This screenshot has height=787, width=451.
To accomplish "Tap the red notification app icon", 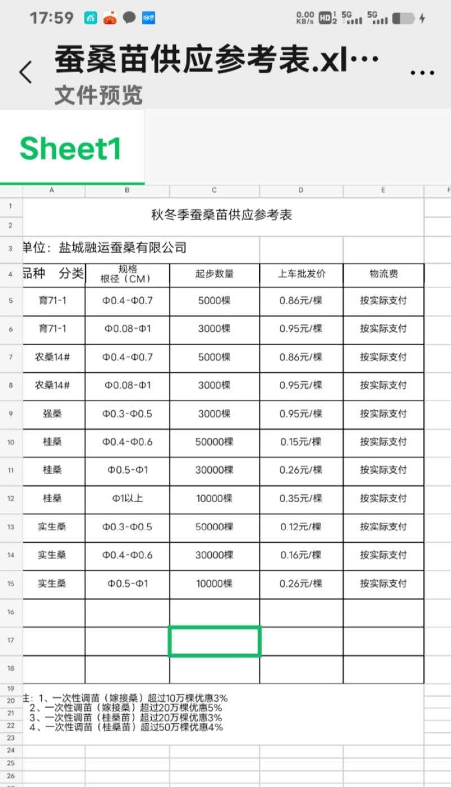I will (109, 18).
